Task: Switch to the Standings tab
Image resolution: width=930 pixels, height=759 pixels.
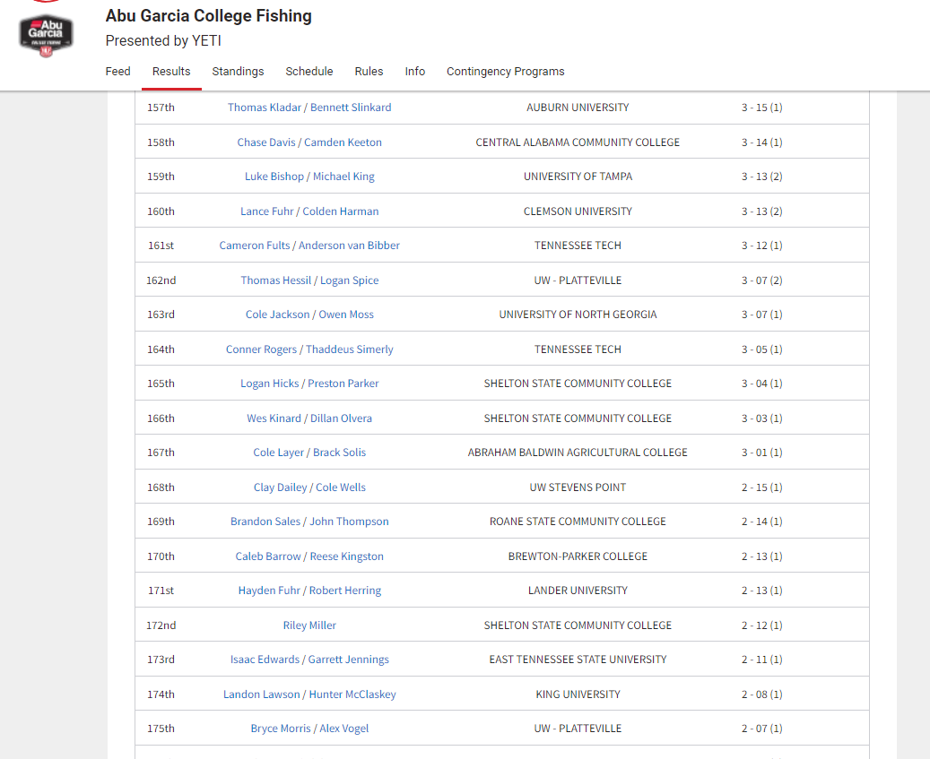Action: (x=238, y=72)
